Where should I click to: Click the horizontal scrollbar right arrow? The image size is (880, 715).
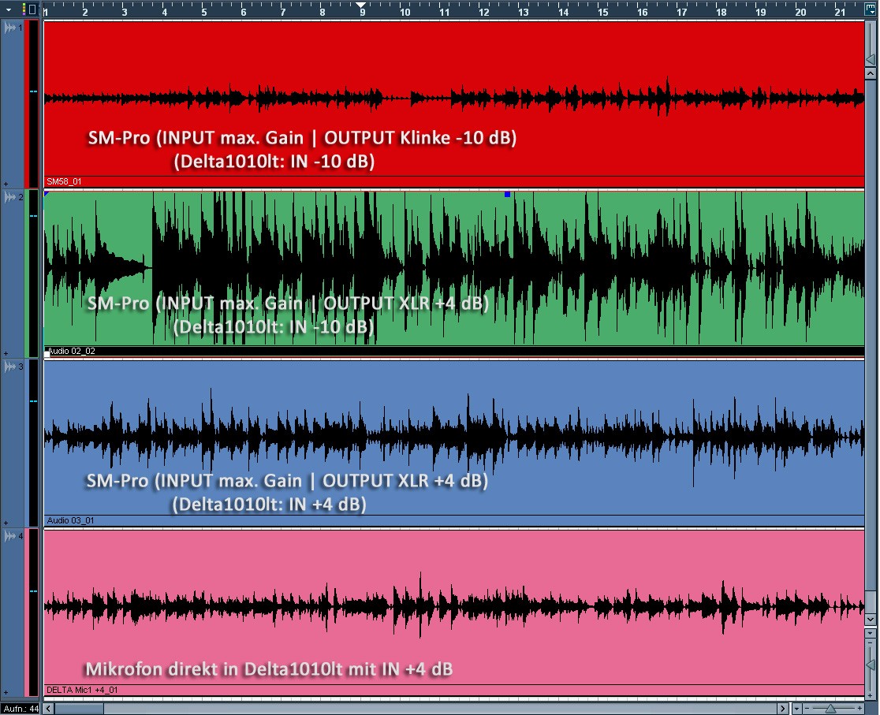(784, 709)
